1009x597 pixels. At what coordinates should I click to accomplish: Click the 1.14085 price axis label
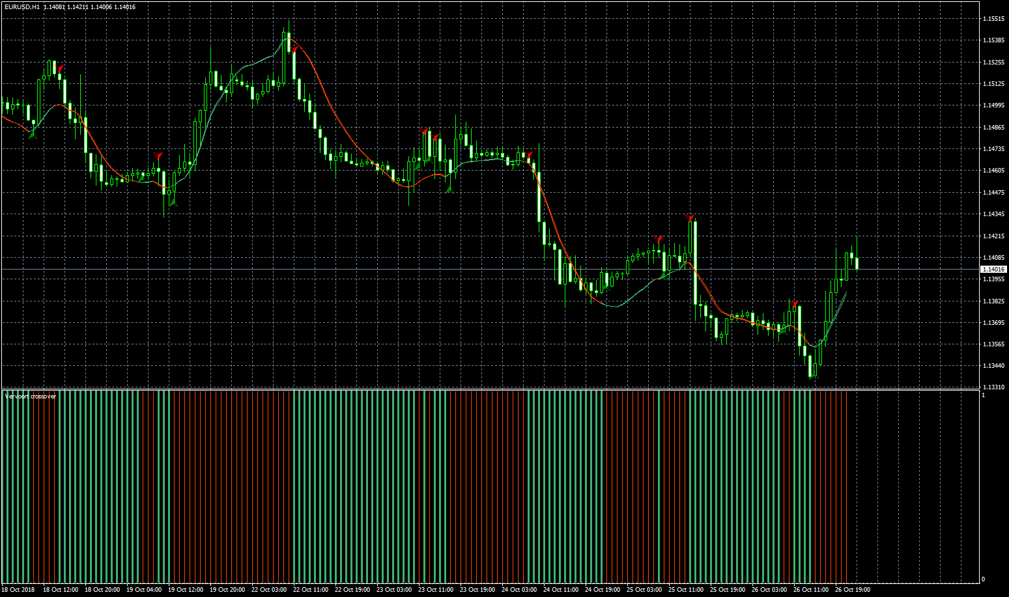(x=993, y=258)
